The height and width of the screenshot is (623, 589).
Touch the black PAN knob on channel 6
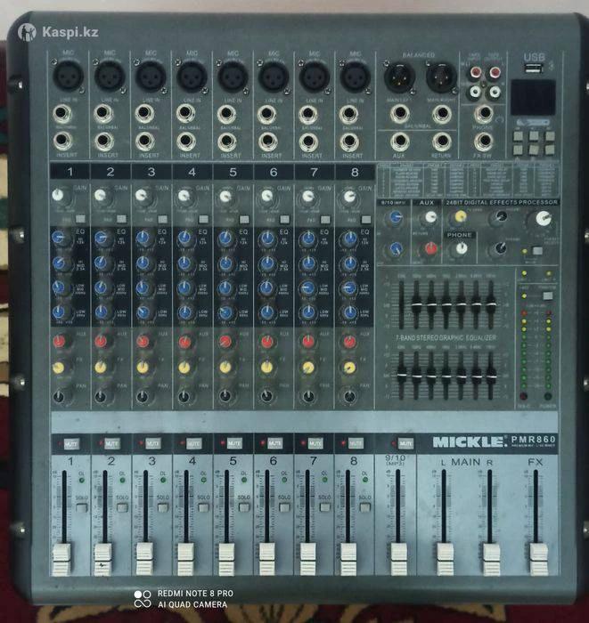(x=266, y=396)
